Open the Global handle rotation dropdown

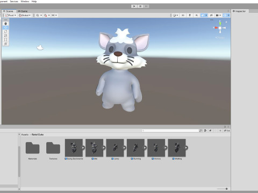(x=25, y=16)
